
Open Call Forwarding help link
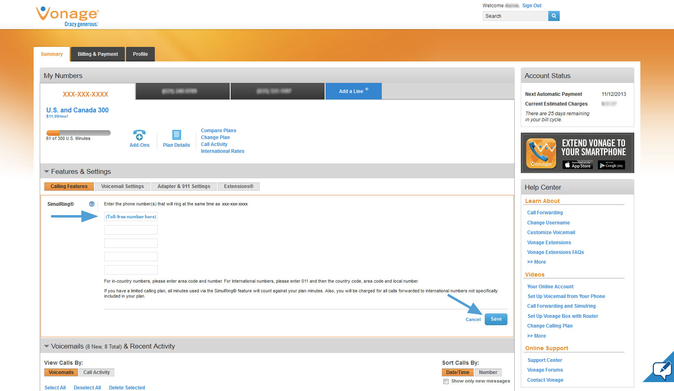click(545, 213)
